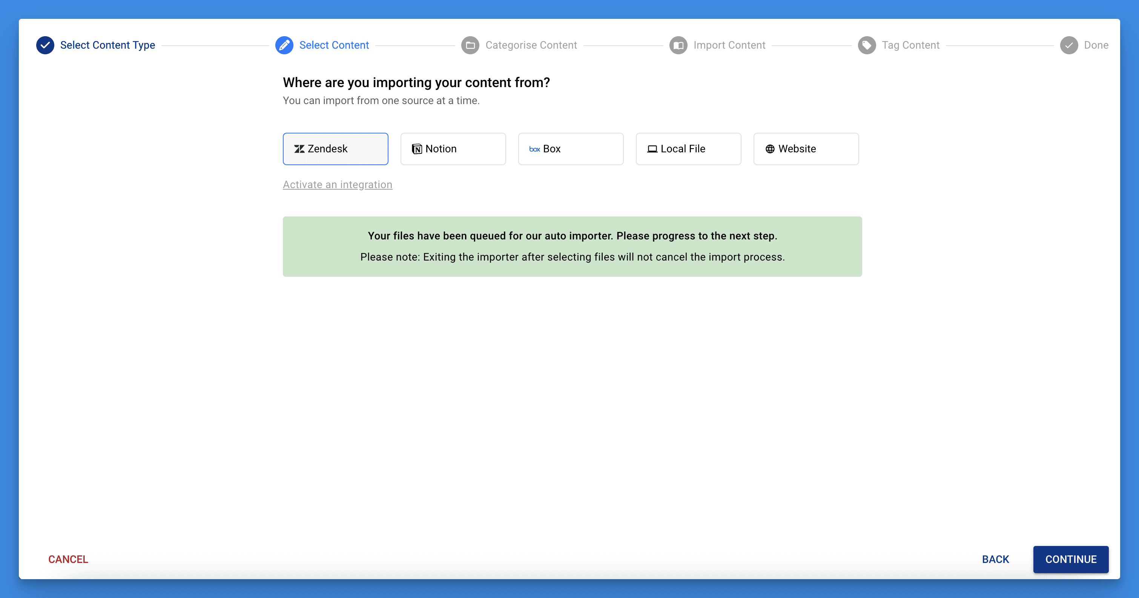Open Activate an integration link

338,185
